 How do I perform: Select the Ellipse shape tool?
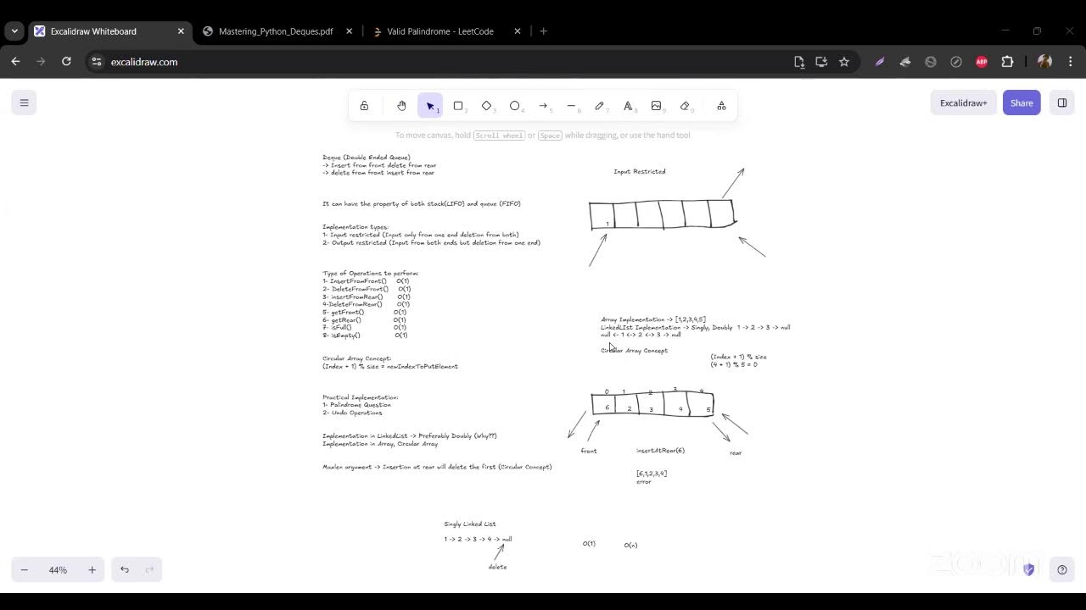pyautogui.click(x=515, y=106)
